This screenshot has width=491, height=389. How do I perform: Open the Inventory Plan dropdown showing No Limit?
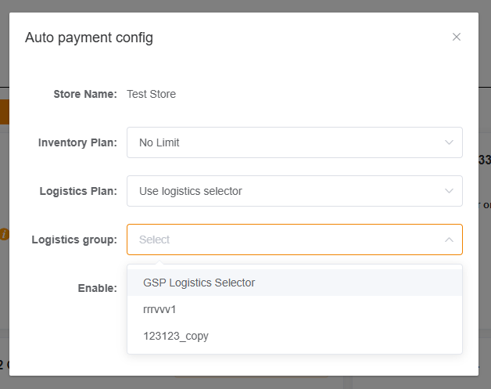tap(281, 142)
